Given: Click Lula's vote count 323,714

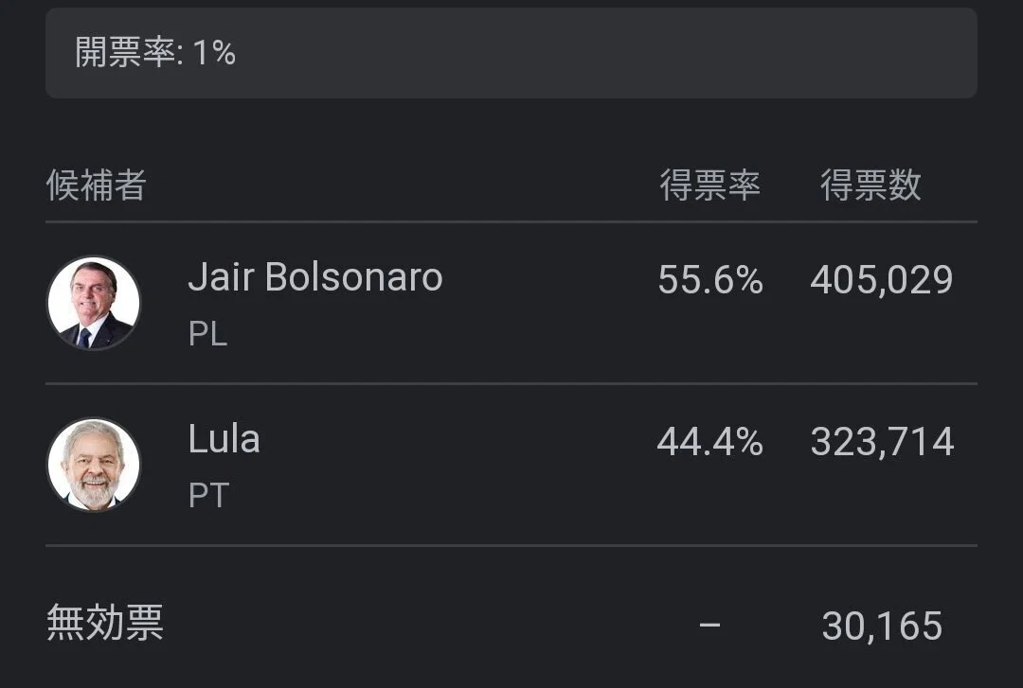Looking at the screenshot, I should point(882,442).
